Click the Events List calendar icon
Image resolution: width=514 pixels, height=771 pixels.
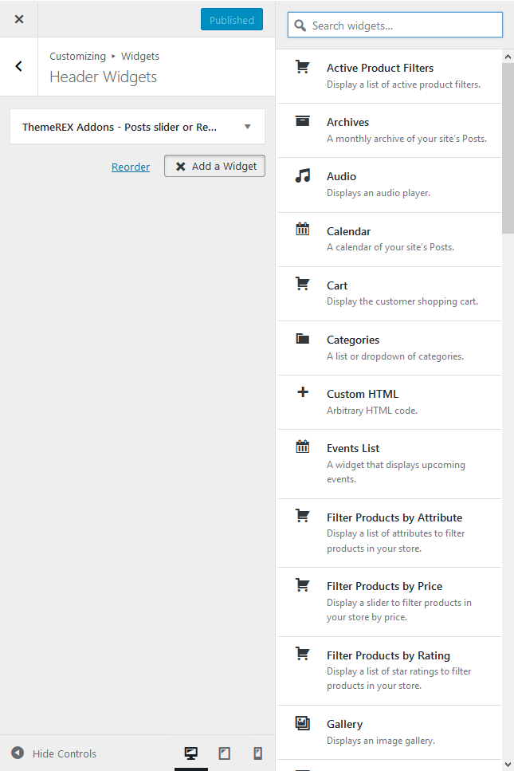click(302, 446)
